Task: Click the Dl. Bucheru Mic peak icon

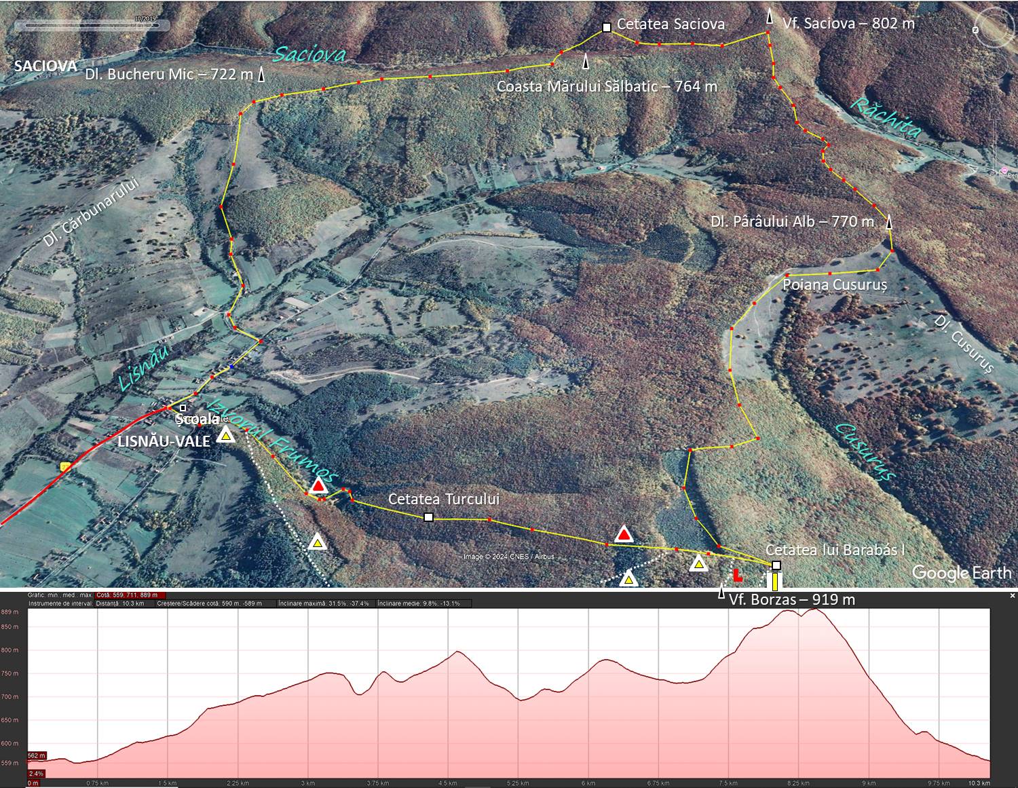Action: click(261, 75)
